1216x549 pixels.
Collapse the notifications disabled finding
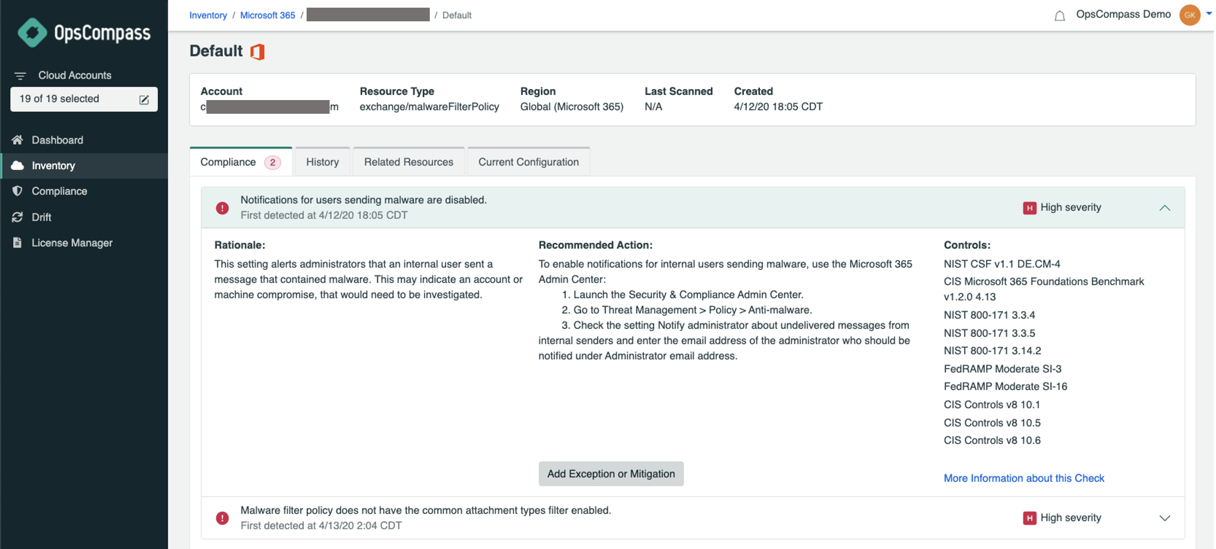tap(1165, 208)
